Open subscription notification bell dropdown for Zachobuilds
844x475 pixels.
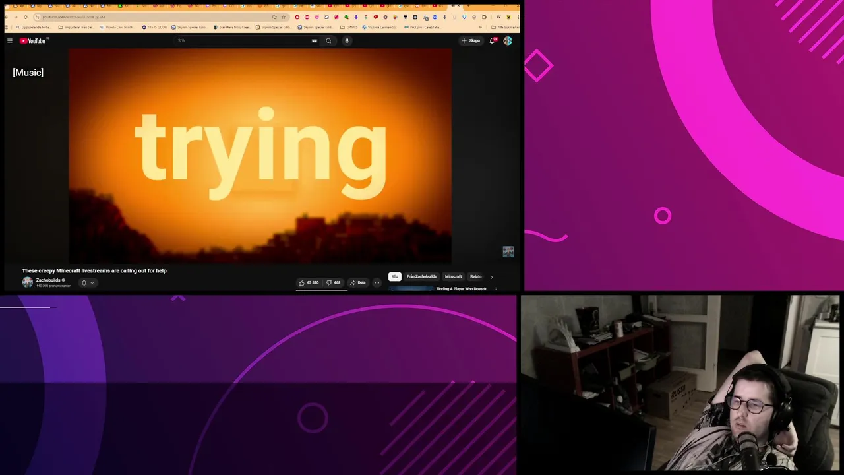(x=88, y=282)
